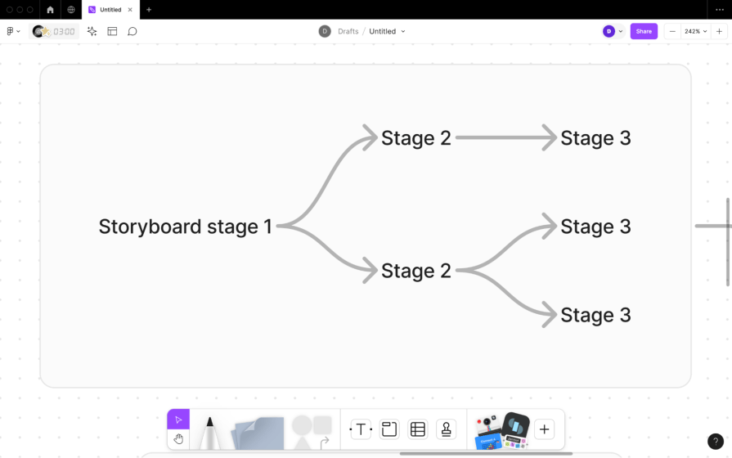Select the Section tool
Image resolution: width=732 pixels, height=458 pixels.
[x=388, y=429]
